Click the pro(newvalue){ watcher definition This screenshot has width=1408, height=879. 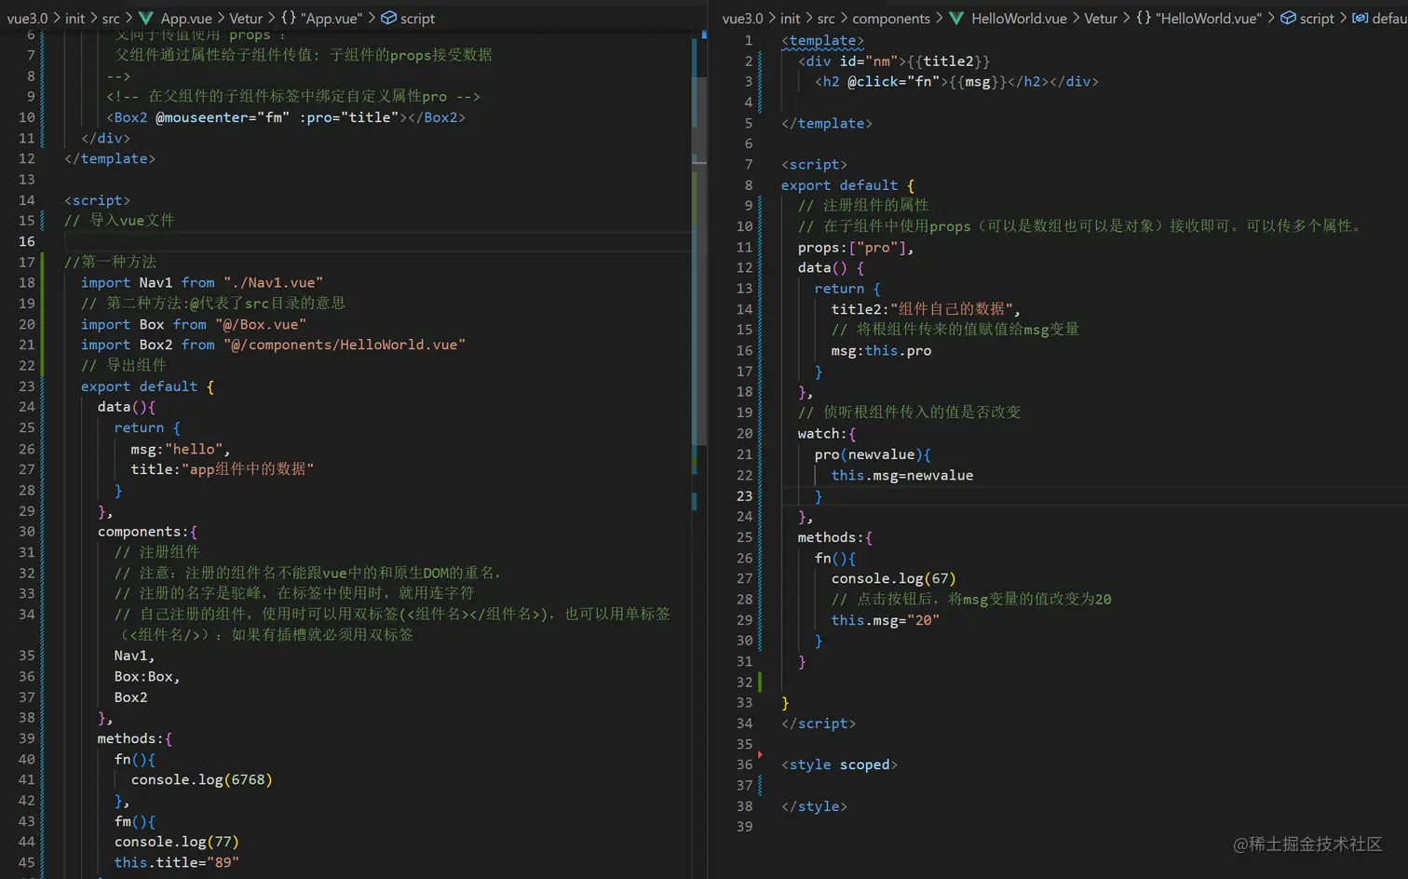pos(873,454)
